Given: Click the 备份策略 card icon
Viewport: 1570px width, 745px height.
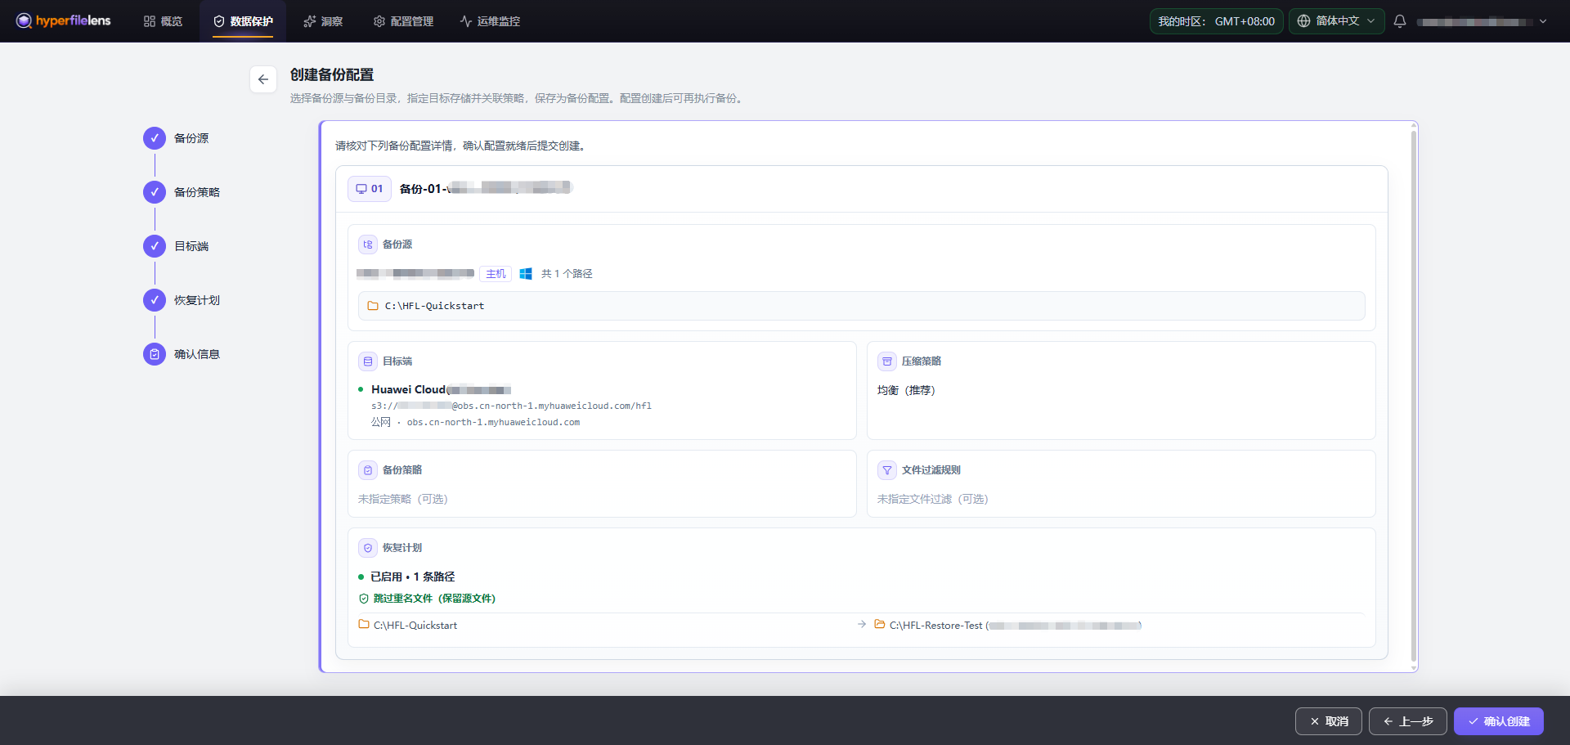Looking at the screenshot, I should (x=368, y=470).
